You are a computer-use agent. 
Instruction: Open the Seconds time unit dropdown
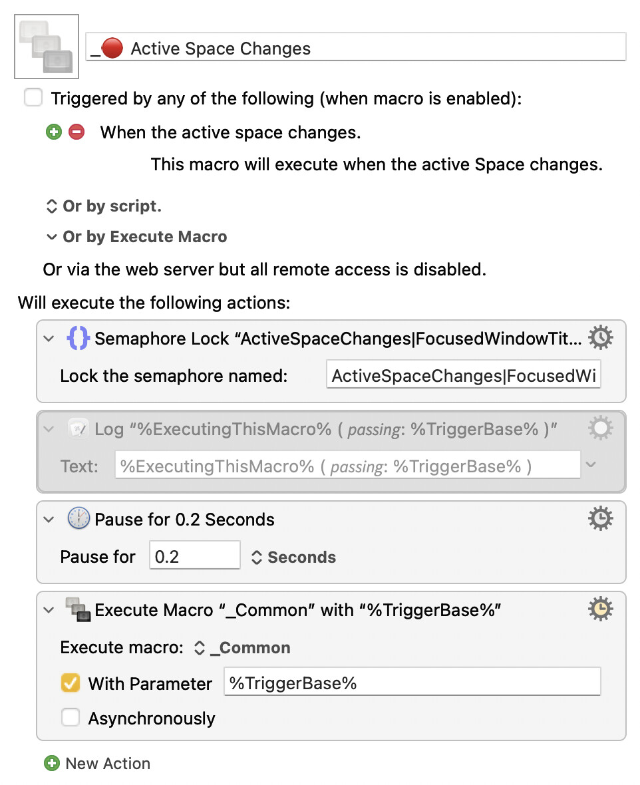pyautogui.click(x=293, y=557)
